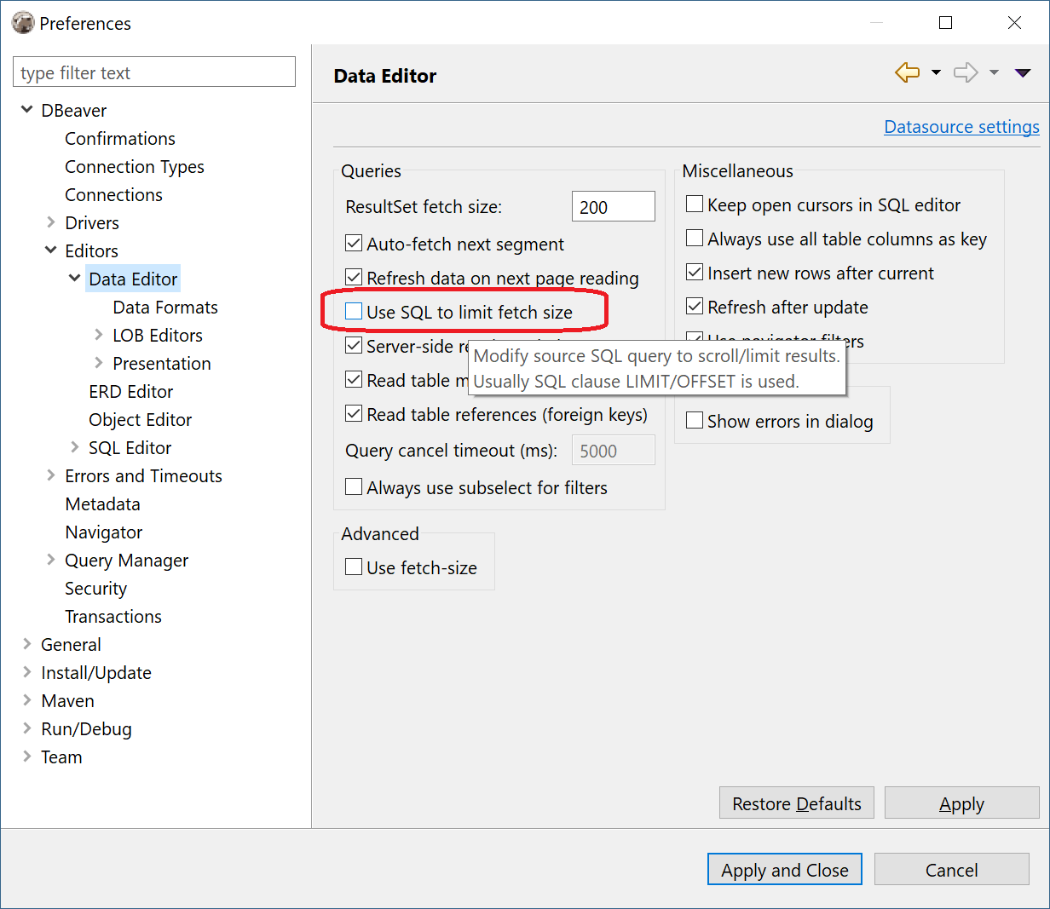Expand the Drivers tree node

tap(51, 222)
